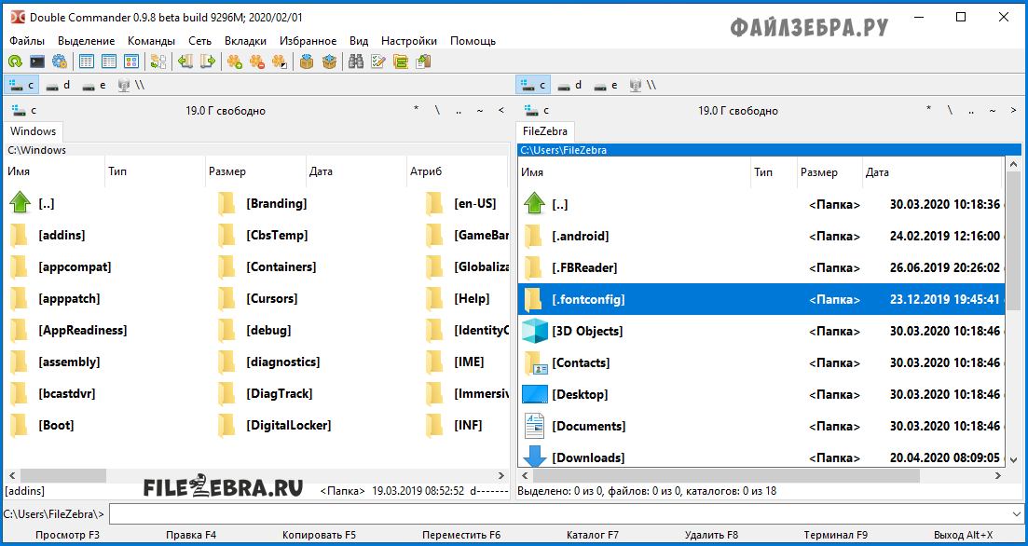The image size is (1028, 546).
Task: Switch to brief view toolbar icon
Action: click(x=86, y=61)
